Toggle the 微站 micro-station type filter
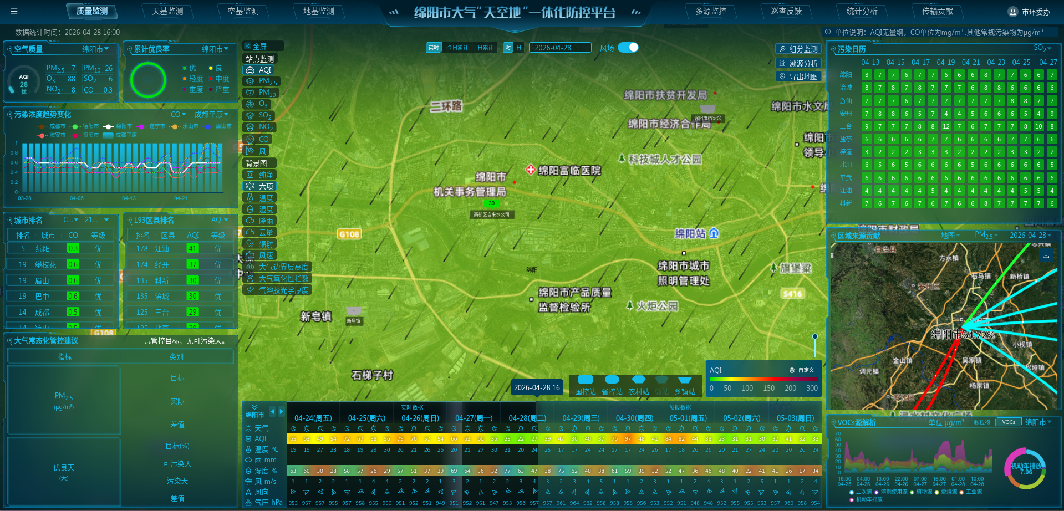This screenshot has width=1064, height=511. [662, 380]
